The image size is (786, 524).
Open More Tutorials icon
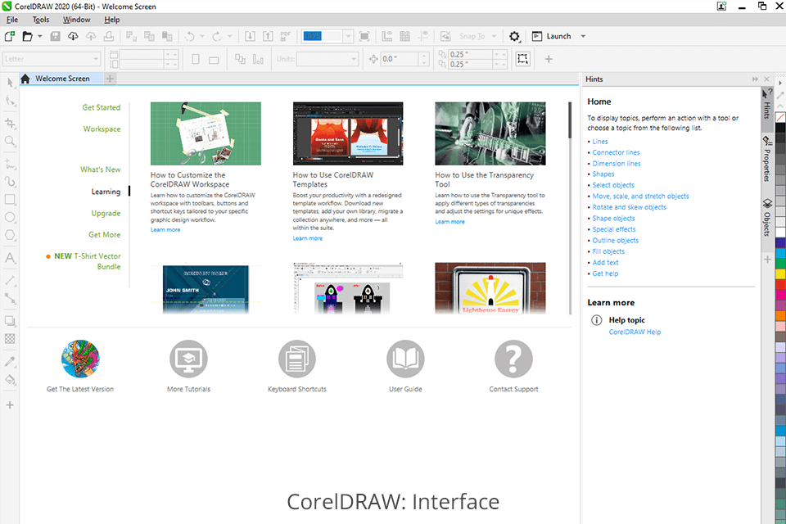(188, 359)
